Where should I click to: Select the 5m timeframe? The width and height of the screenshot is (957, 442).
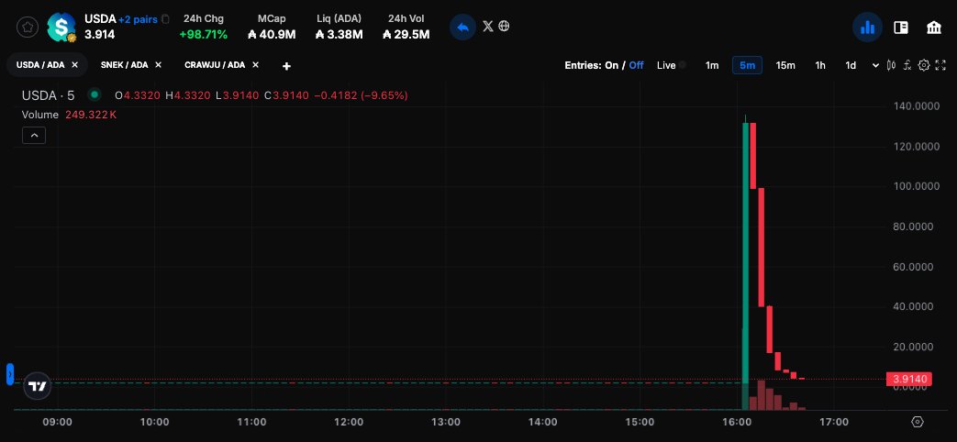click(747, 65)
